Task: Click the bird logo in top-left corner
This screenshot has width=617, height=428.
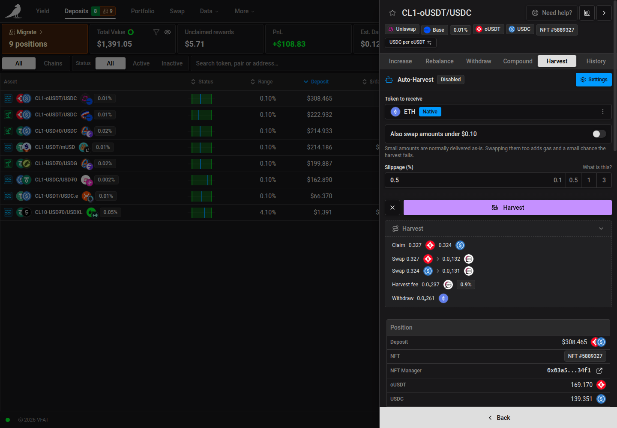Action: (14, 11)
